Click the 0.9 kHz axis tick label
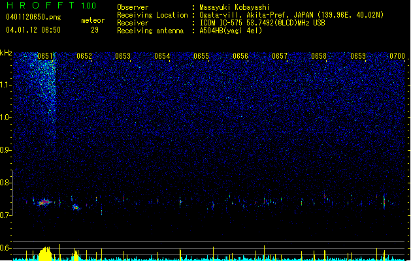411x261 pixels. (x=6, y=150)
